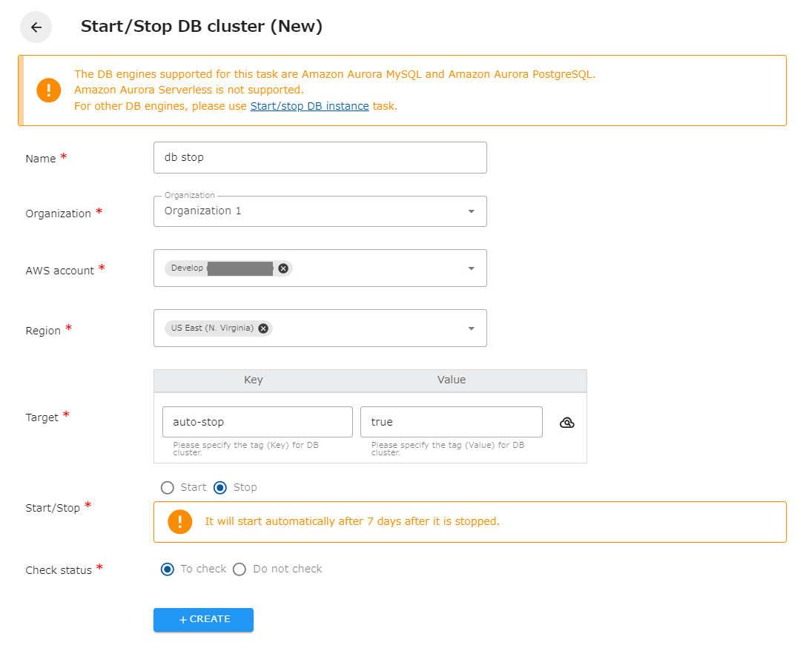
Task: Click the Target Value field with true
Action: 451,421
